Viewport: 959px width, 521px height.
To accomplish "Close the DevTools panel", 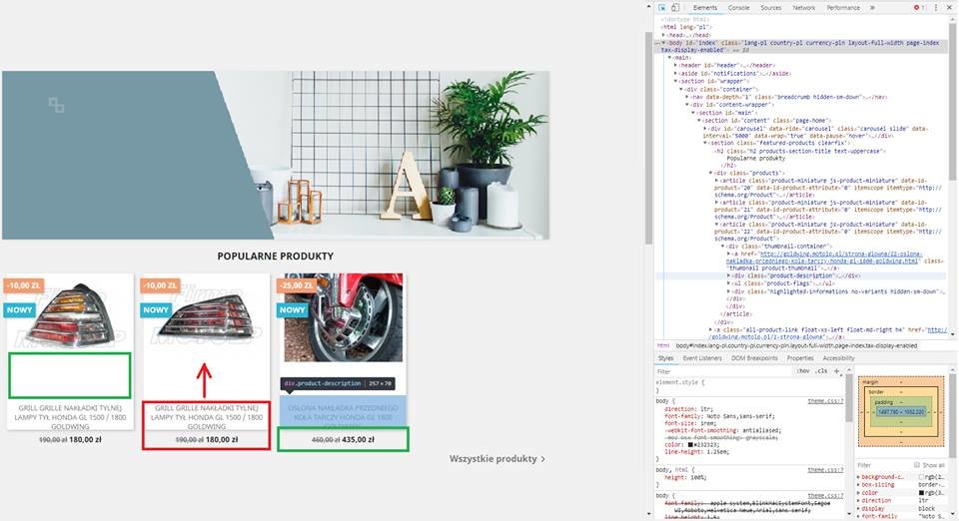I will [949, 8].
